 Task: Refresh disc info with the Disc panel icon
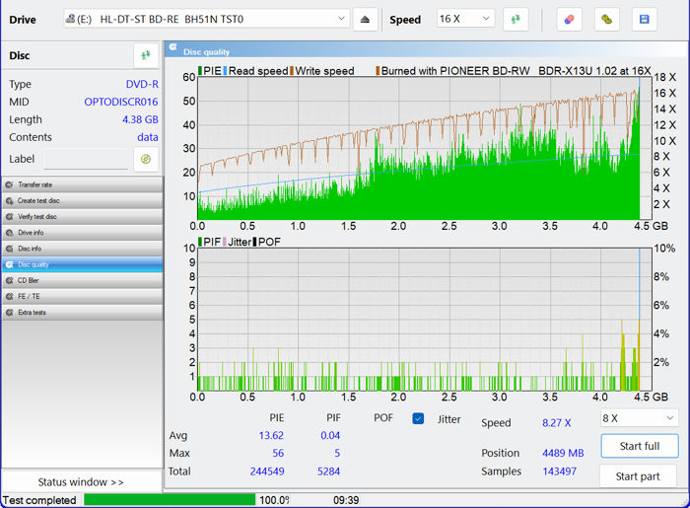click(x=146, y=56)
